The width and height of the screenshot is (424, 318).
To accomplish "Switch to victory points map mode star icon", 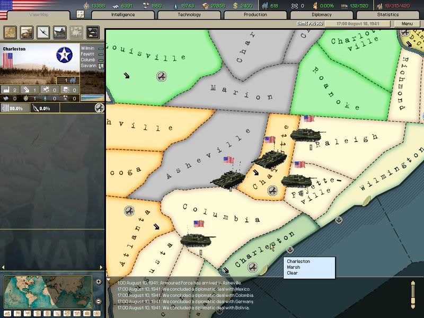I will [x=97, y=314].
